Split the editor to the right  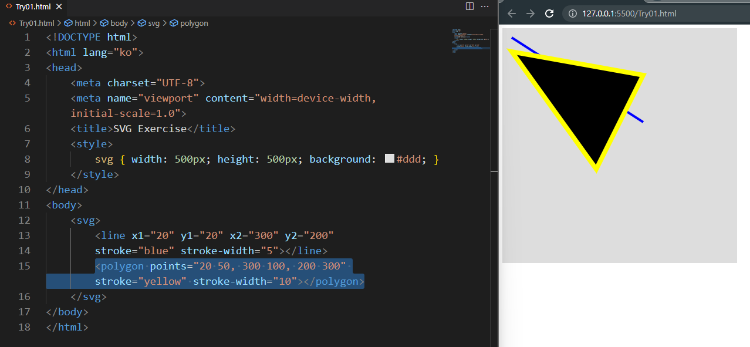(469, 6)
